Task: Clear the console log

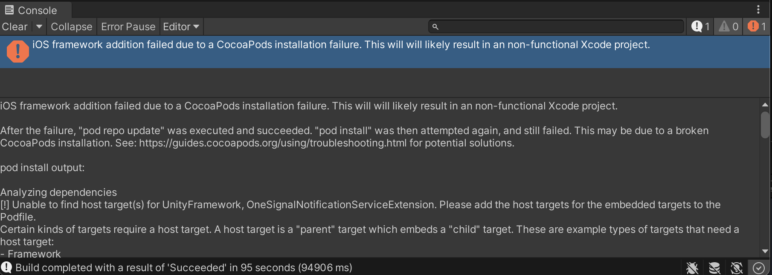Action: point(15,26)
